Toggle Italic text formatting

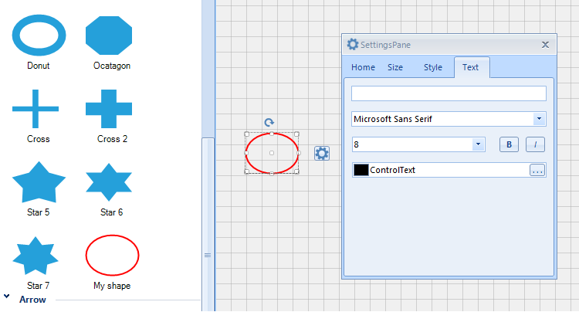pos(535,144)
